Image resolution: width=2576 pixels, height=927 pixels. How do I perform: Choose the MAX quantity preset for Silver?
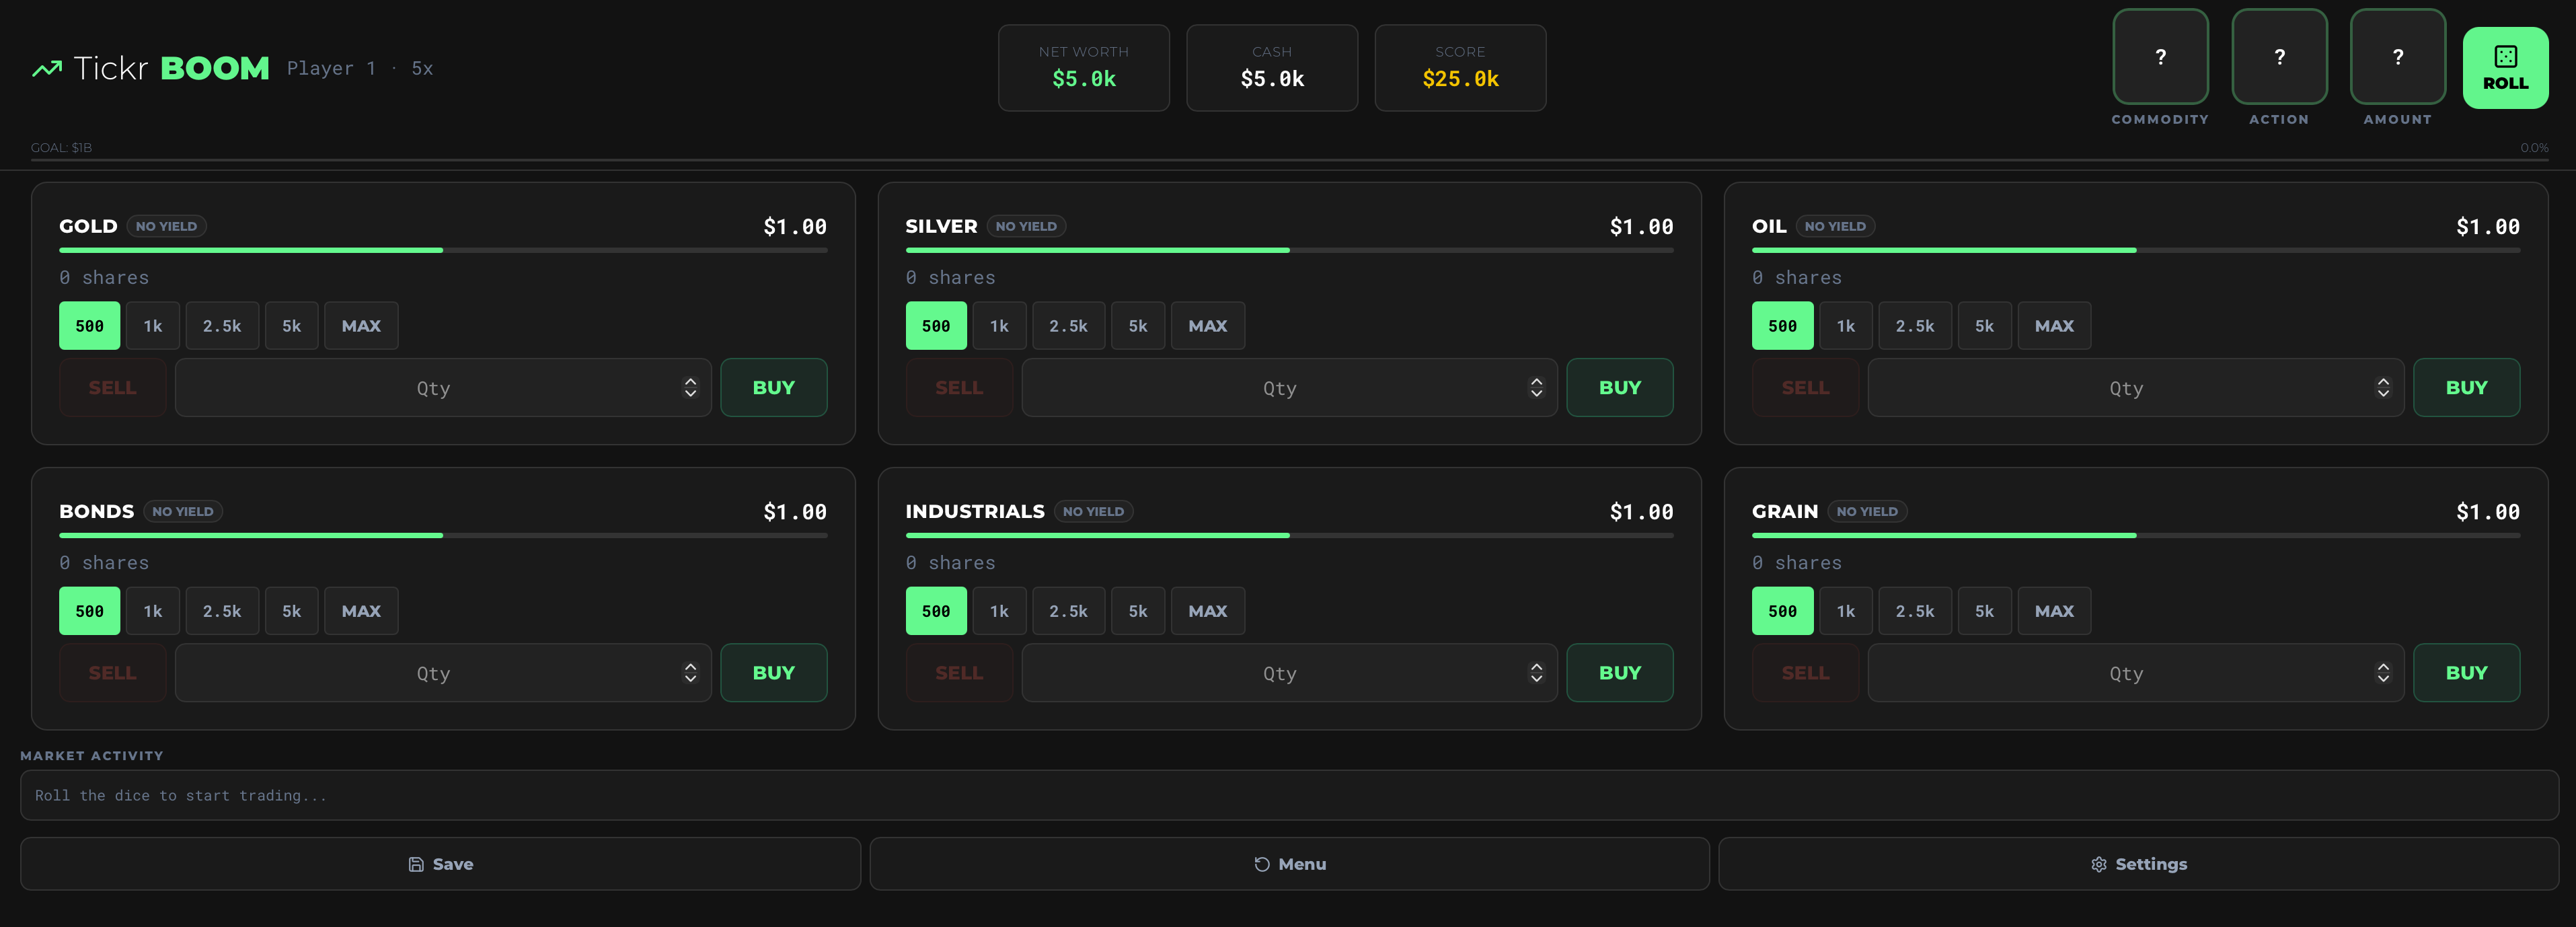click(x=1207, y=326)
